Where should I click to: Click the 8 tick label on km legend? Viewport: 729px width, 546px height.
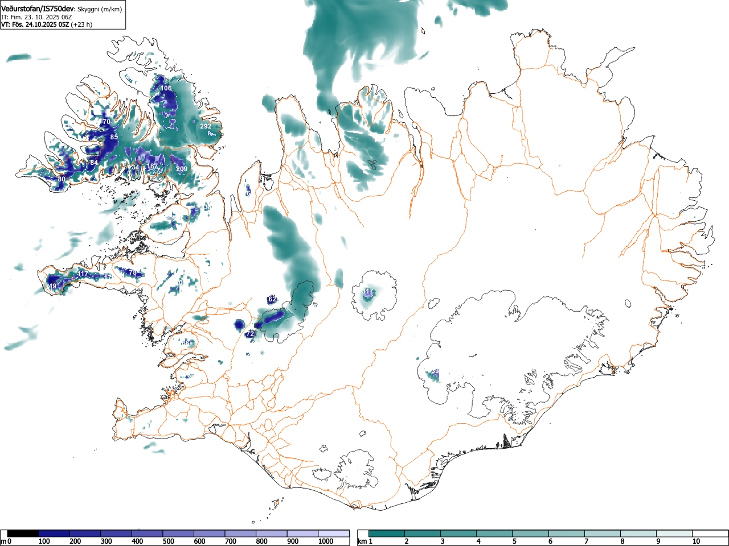click(622, 541)
